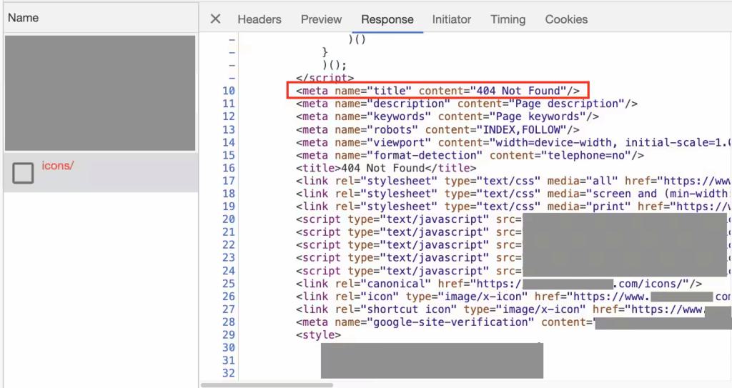Click the highlighted meta title line

point(437,91)
